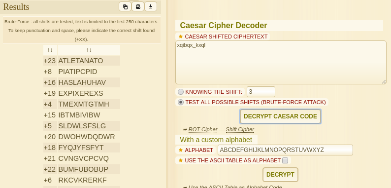Select the FYQJYFSFYT result
The height and width of the screenshot is (188, 391).
click(x=81, y=148)
